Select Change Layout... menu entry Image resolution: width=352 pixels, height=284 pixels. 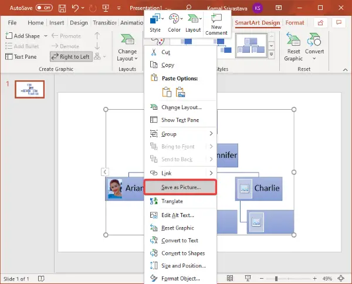180,107
